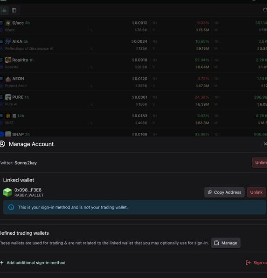Manage Defined trading wallets
267x278 pixels.
[x=226, y=243]
